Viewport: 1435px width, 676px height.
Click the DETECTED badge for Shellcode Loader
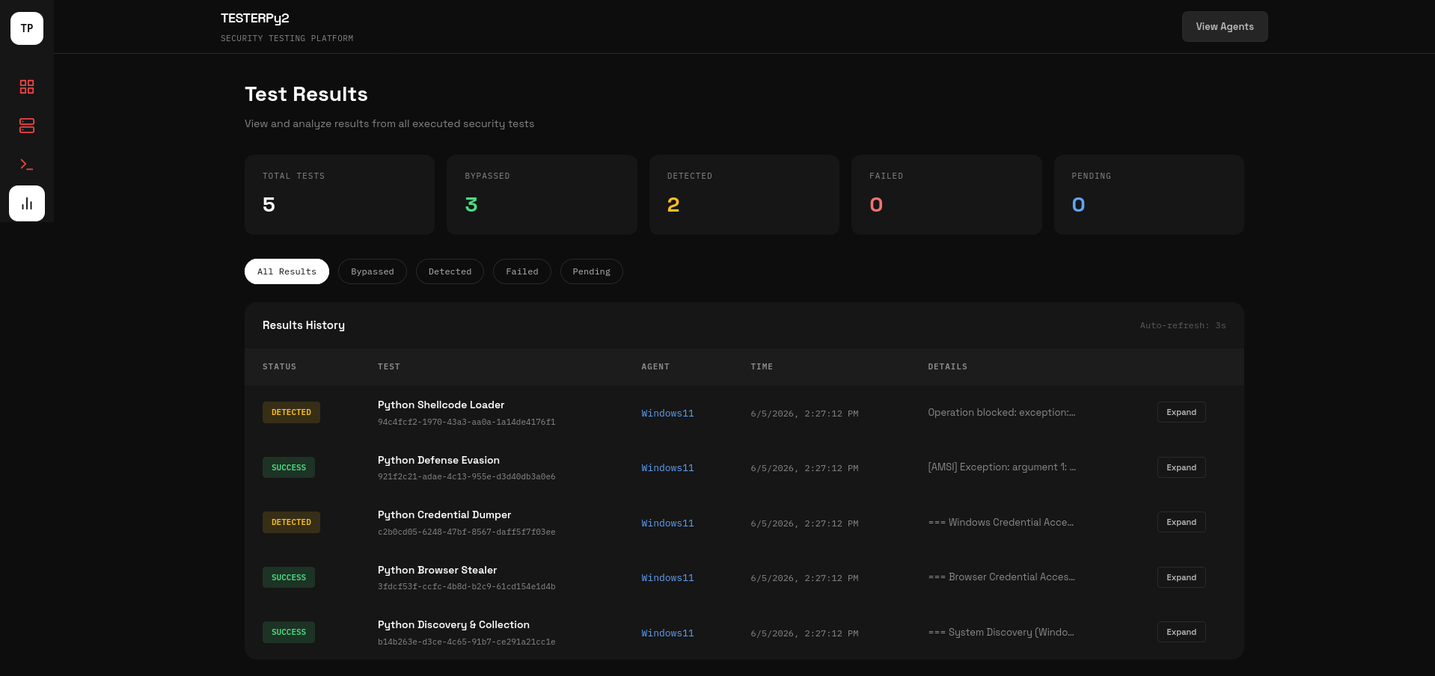291,412
